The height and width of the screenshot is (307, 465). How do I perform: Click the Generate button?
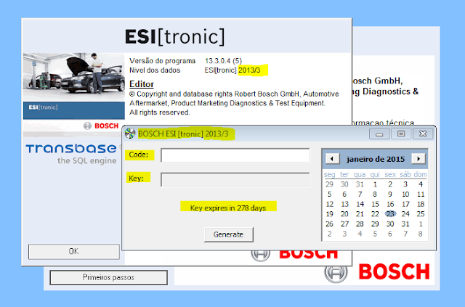[x=228, y=234]
